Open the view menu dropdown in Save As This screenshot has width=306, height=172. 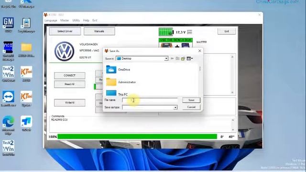[190, 58]
